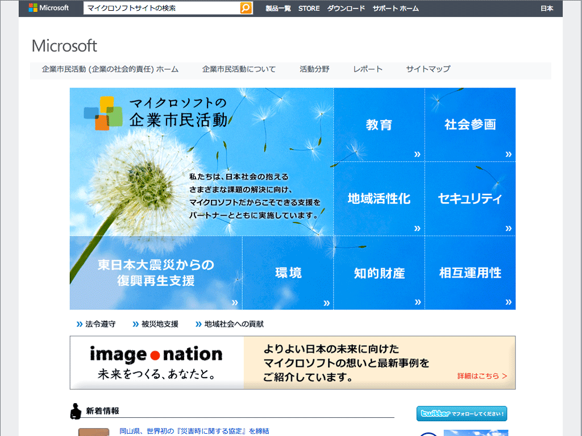This screenshot has height=436, width=582.
Task: Open 東日本大震災からの復興再生支援 tile
Action: pos(156,273)
